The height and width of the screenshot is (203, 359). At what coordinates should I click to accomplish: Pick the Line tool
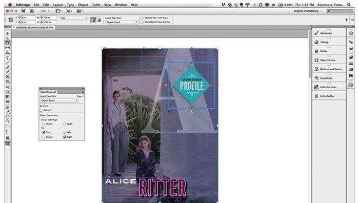click(x=8, y=63)
